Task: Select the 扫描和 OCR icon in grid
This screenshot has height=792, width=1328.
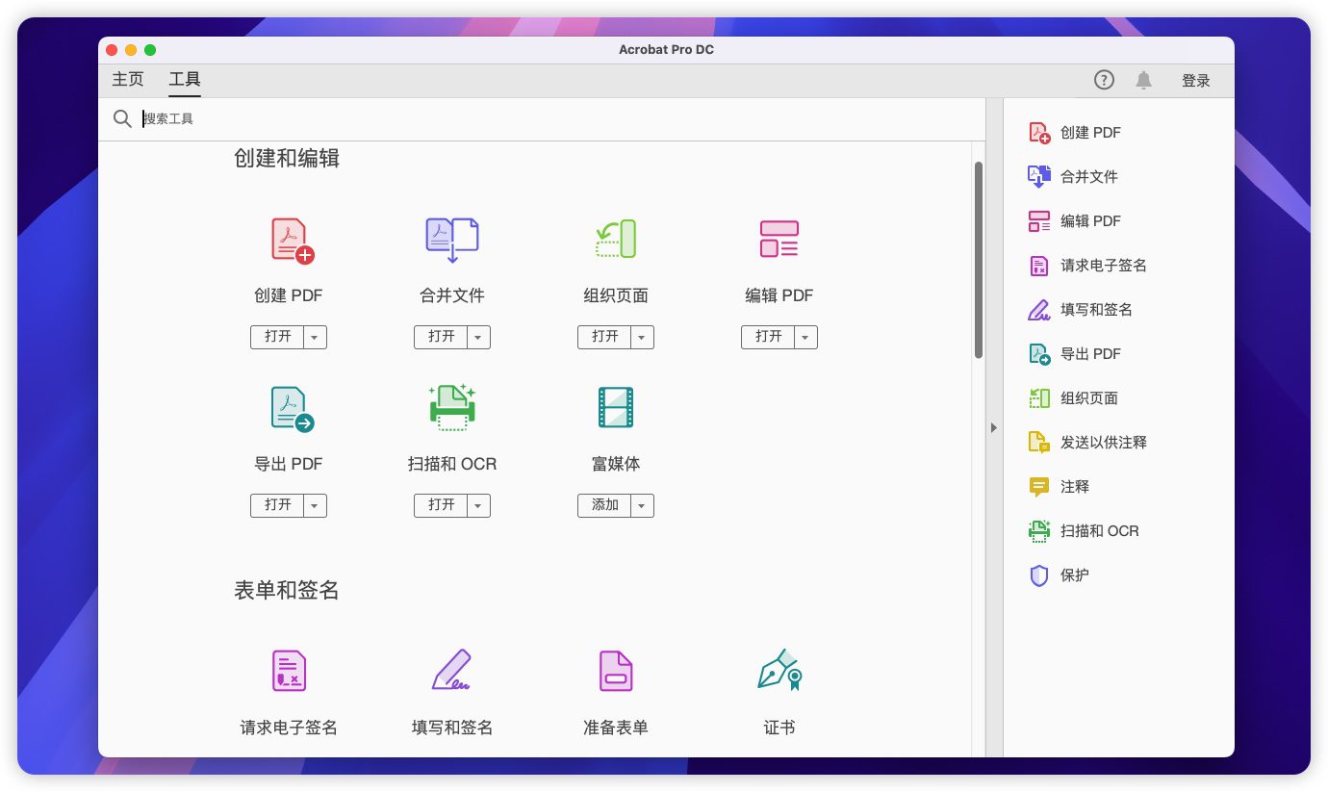Action: (x=452, y=407)
